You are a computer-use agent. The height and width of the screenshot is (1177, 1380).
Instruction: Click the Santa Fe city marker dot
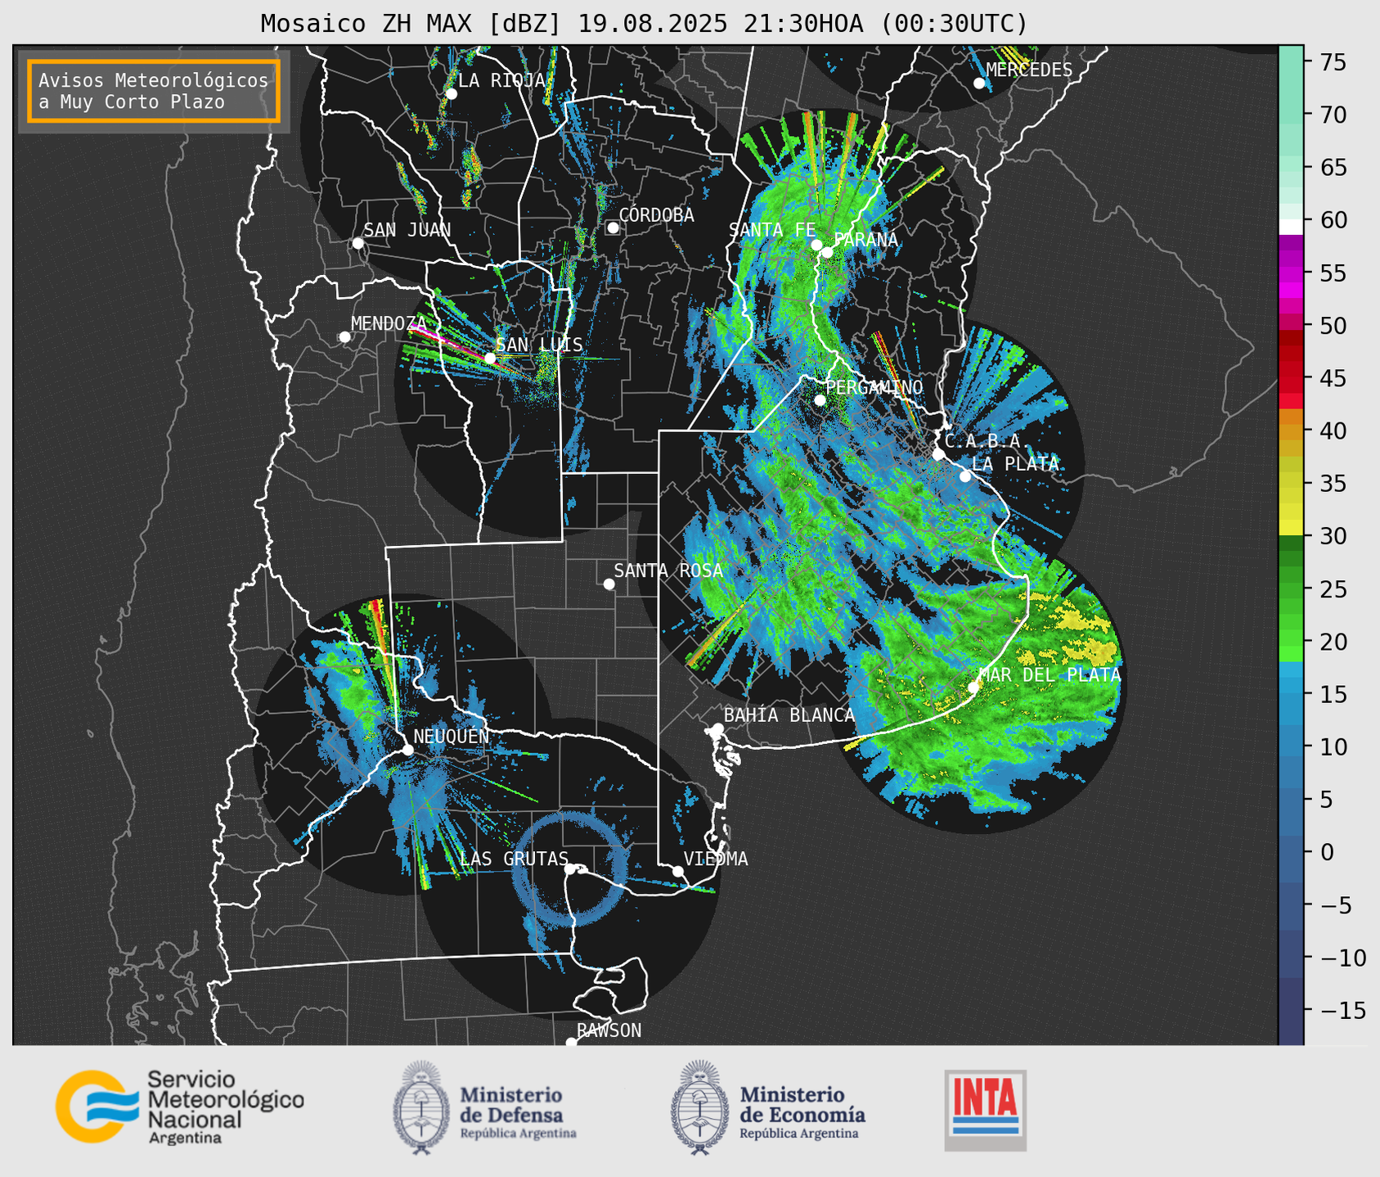coord(816,245)
